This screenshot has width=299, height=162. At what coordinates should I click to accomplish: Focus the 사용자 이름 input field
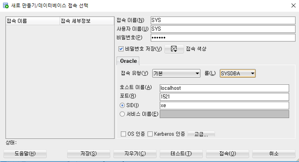tap(223, 29)
